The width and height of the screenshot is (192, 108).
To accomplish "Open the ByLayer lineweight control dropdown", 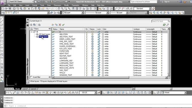I will (127, 13).
